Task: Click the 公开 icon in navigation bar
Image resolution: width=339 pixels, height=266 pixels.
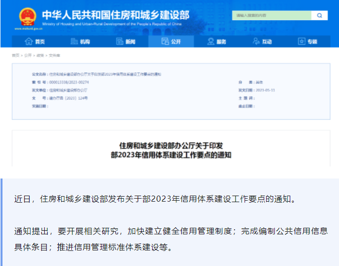Action: point(165,42)
